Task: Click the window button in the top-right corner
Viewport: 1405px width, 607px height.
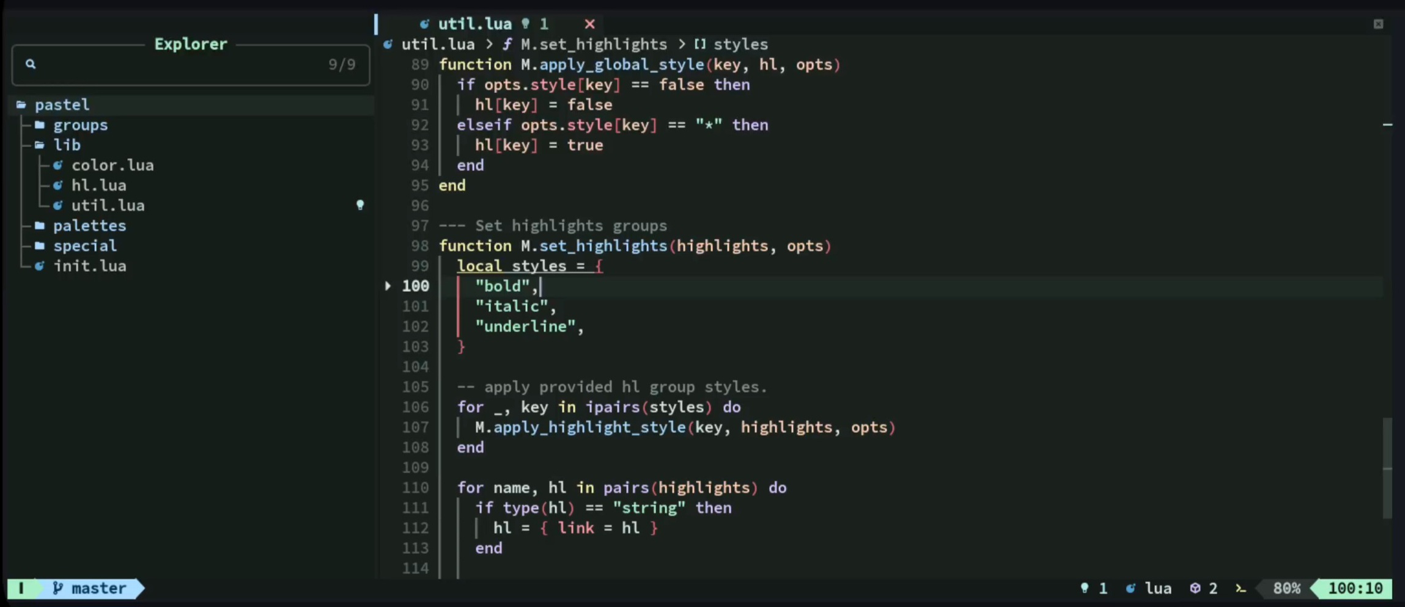Action: tap(1378, 24)
